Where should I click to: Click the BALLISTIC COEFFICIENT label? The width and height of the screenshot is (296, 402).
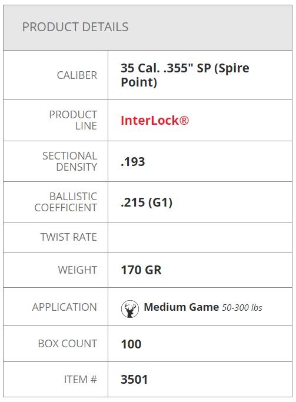65,202
